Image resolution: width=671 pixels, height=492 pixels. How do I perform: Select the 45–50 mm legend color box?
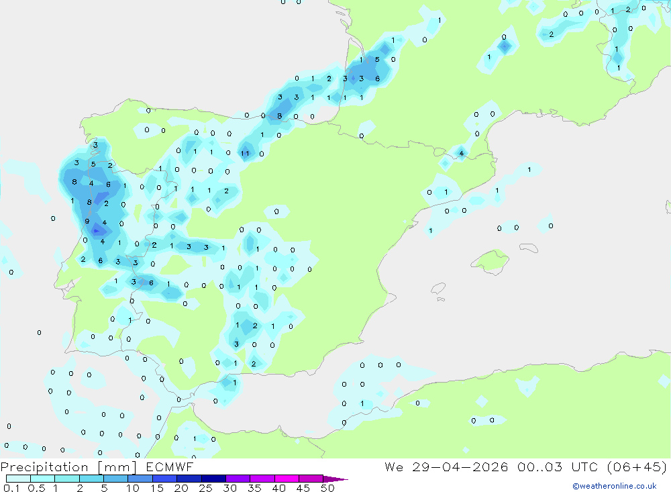click(x=311, y=479)
